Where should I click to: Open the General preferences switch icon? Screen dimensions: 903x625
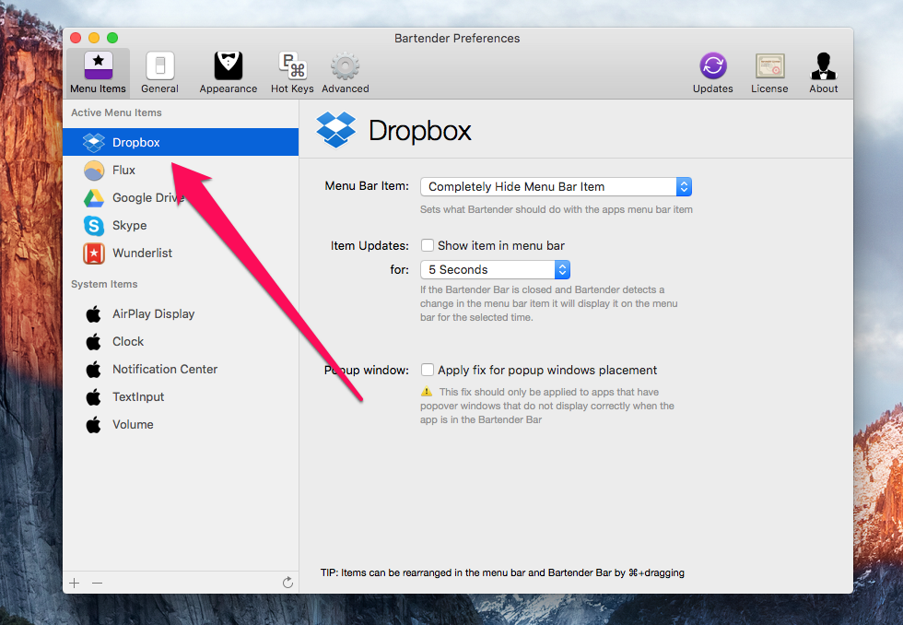pyautogui.click(x=160, y=65)
